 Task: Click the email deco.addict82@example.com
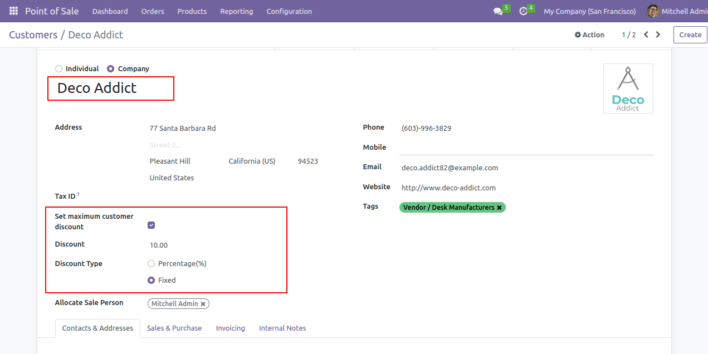450,168
